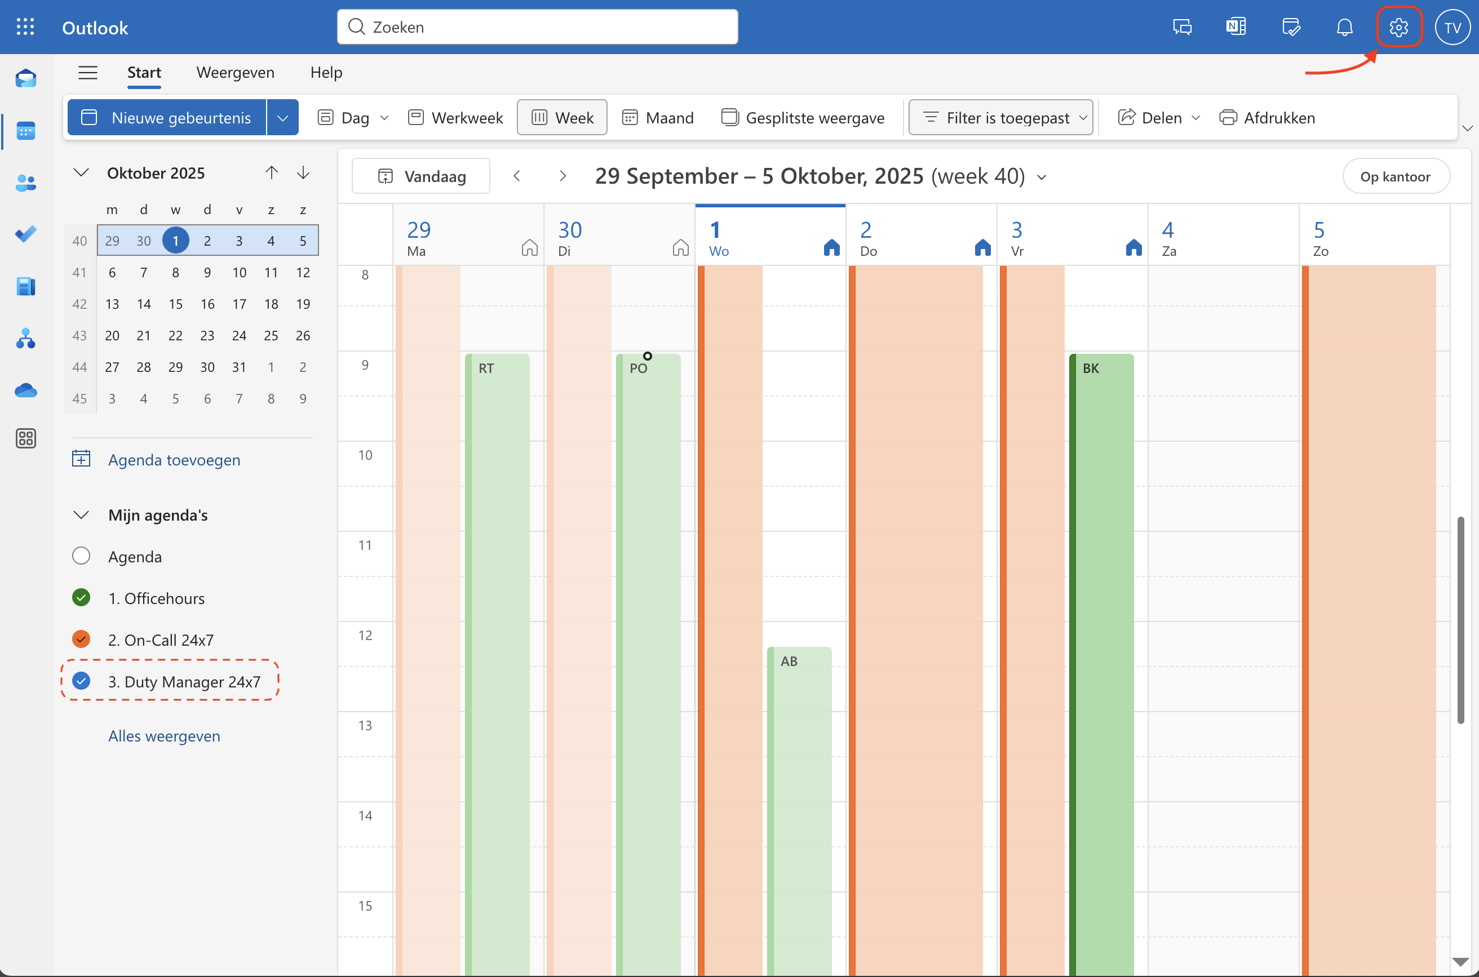Collapse the Mijn agenda's section

pos(81,514)
